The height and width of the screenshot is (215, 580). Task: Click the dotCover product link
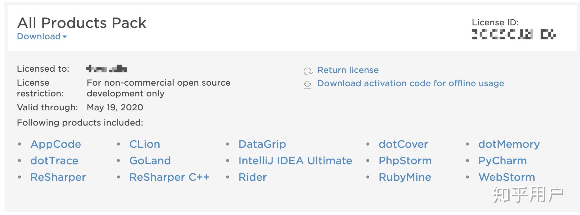(403, 144)
